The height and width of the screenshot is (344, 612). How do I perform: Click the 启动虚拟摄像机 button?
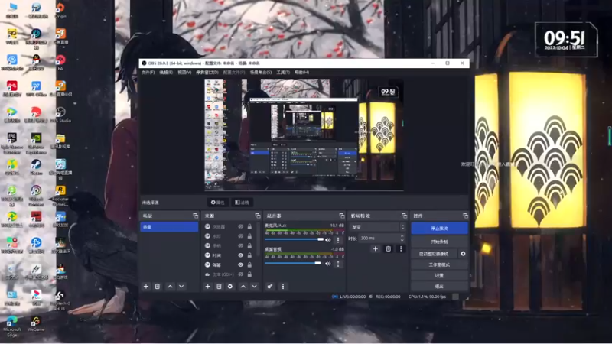(434, 254)
